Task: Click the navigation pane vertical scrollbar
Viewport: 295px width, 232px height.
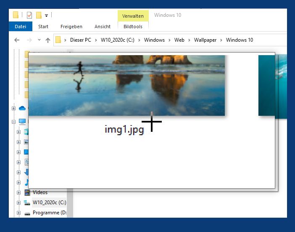Action: 70,203
